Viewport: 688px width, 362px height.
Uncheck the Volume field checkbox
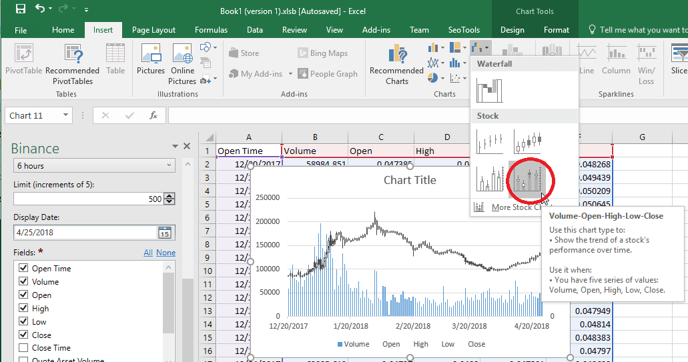[x=23, y=281]
